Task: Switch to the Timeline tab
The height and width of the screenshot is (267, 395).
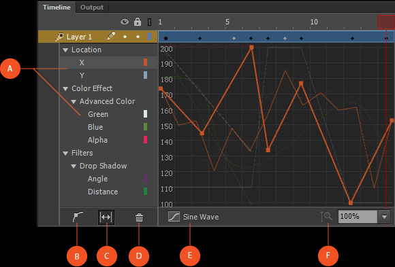Action: click(x=57, y=7)
